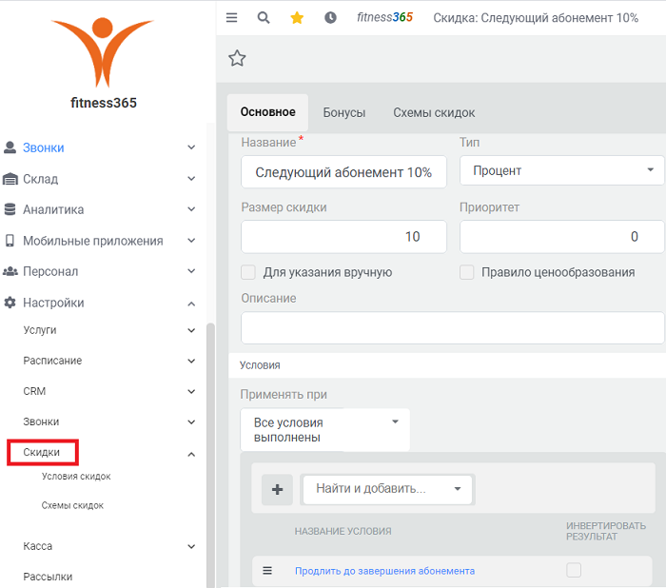
Task: Toggle Для указания вручную checkbox
Action: (248, 272)
